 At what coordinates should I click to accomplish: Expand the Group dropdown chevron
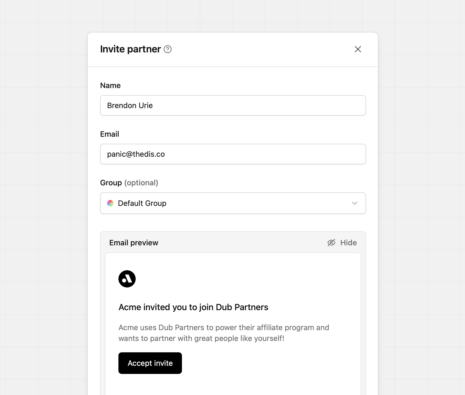click(355, 203)
